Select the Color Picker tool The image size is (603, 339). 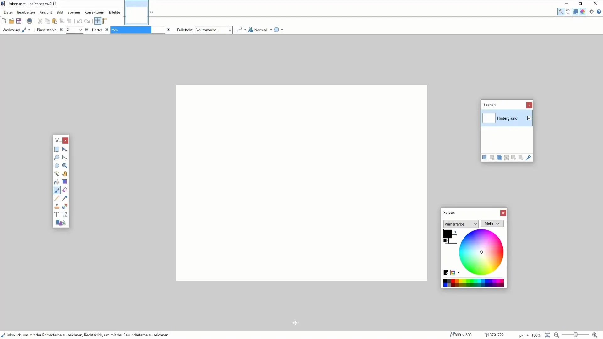[65, 198]
